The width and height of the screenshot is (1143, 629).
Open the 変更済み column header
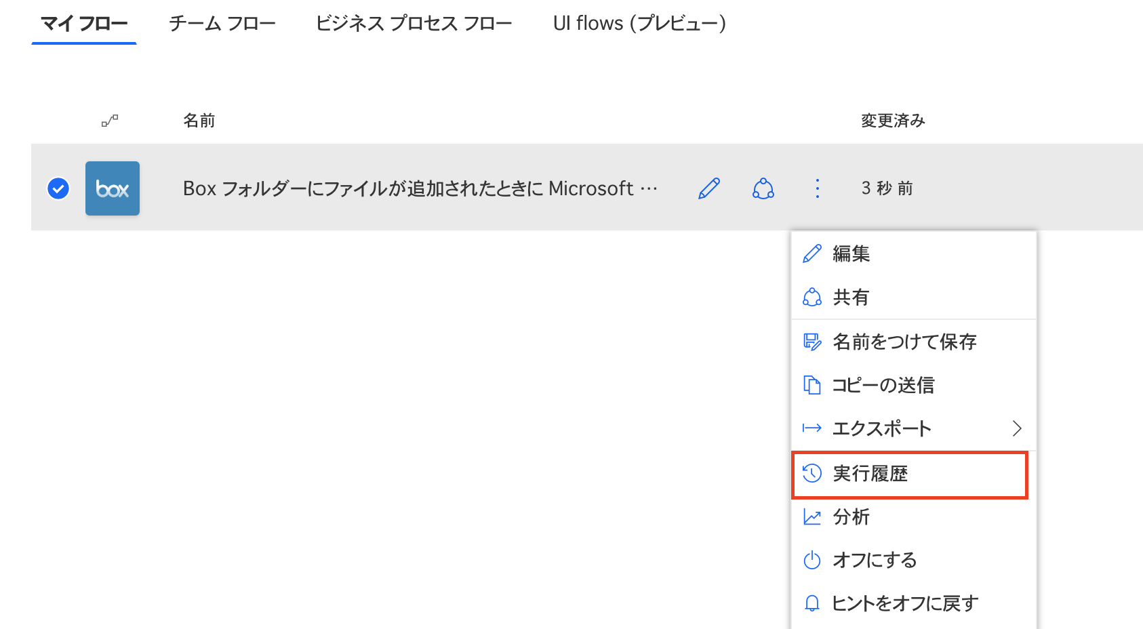(892, 120)
